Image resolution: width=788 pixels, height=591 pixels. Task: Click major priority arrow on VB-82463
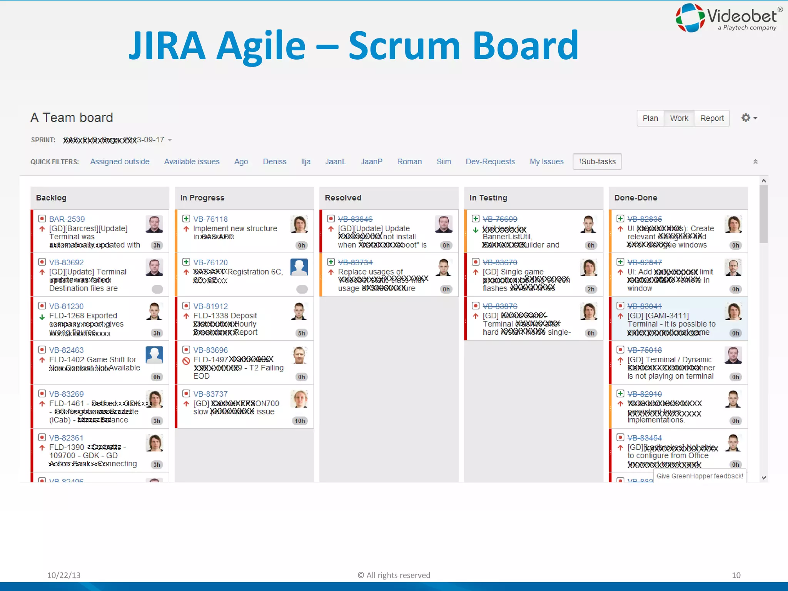[42, 360]
